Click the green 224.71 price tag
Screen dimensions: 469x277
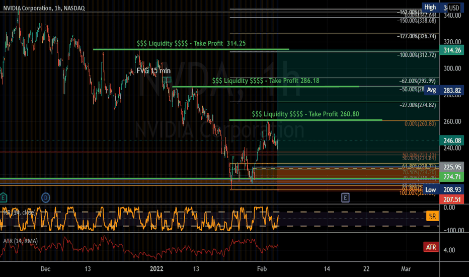[452, 177]
